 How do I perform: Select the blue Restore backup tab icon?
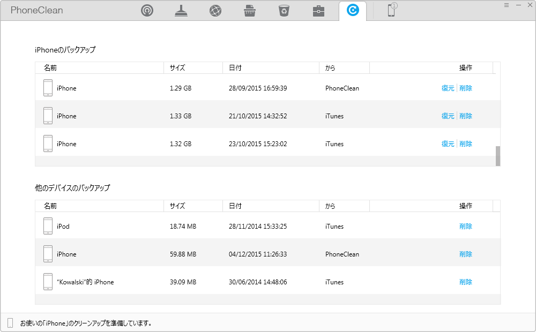(353, 10)
